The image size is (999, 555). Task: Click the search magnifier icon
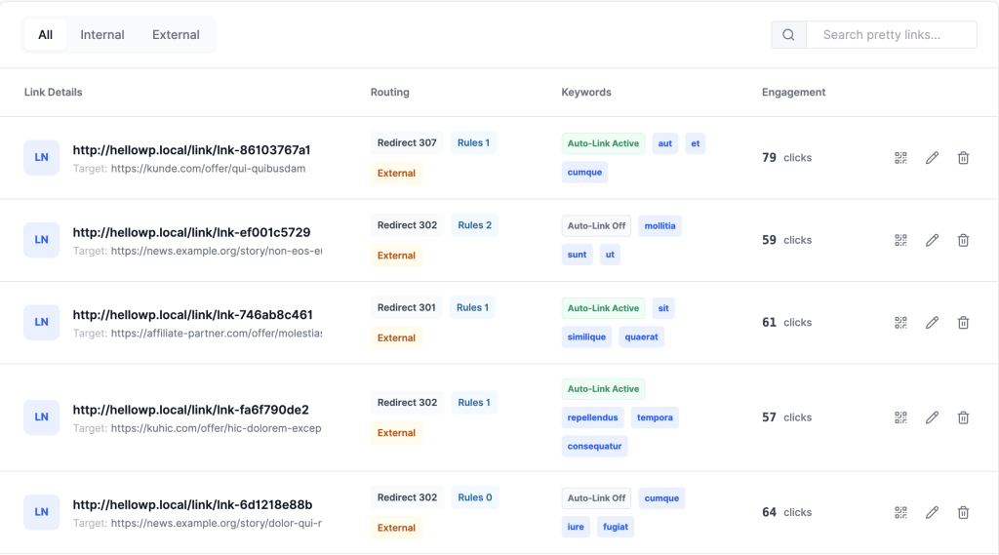(x=788, y=35)
